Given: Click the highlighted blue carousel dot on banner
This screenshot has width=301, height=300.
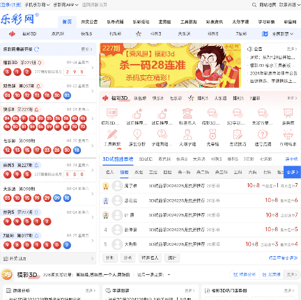Looking at the screenshot, I should [x=165, y=85].
